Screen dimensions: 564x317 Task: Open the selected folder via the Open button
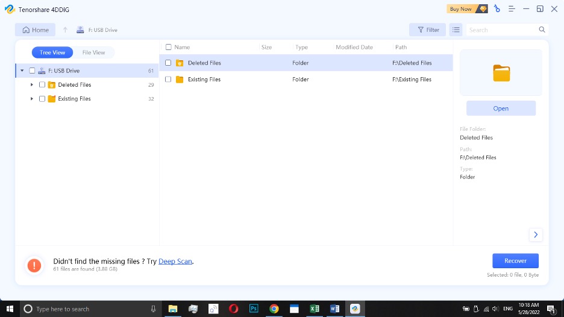coord(501,108)
